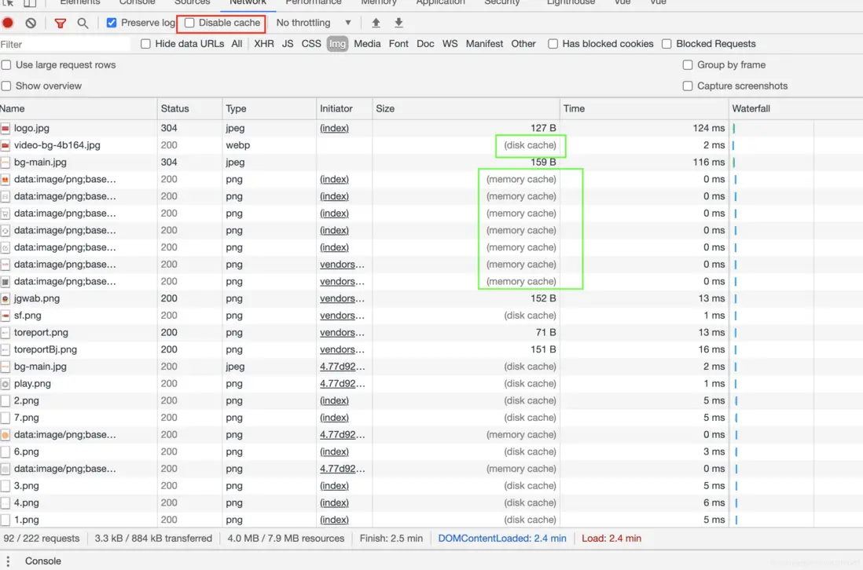This screenshot has height=570, width=863.
Task: Enable the Disable cache checkbox
Action: pos(189,23)
